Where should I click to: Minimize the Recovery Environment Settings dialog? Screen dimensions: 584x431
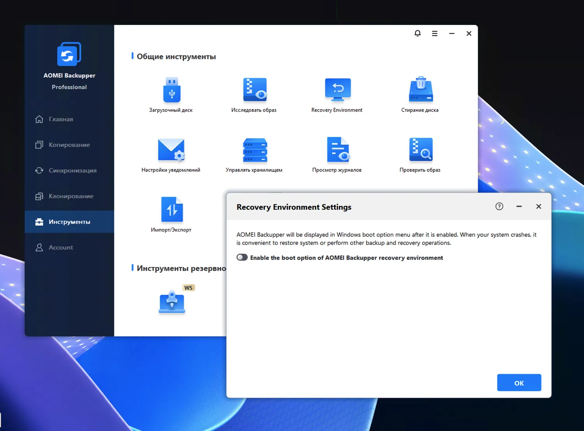[519, 206]
